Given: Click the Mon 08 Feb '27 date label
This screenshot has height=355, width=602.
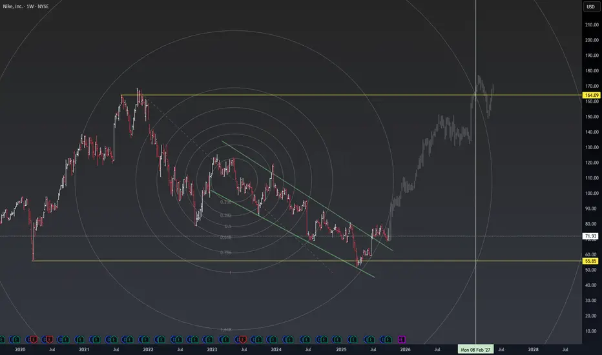Looking at the screenshot, I should (475, 350).
